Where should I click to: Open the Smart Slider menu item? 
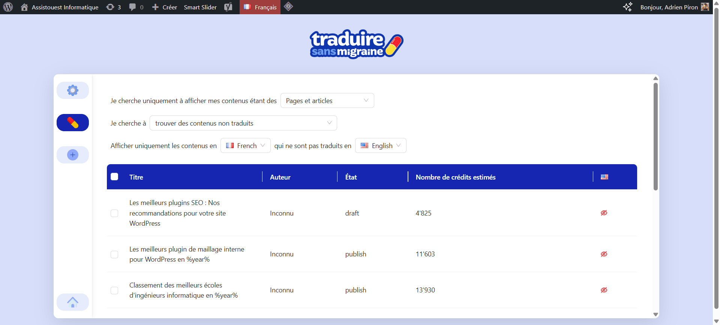[200, 7]
